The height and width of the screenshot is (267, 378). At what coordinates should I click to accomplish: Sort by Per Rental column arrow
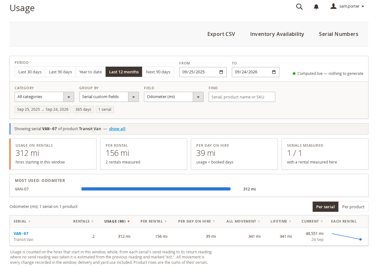(x=166, y=221)
